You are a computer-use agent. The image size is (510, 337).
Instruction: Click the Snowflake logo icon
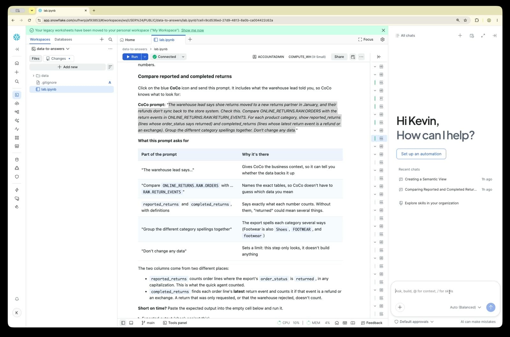pos(17,37)
